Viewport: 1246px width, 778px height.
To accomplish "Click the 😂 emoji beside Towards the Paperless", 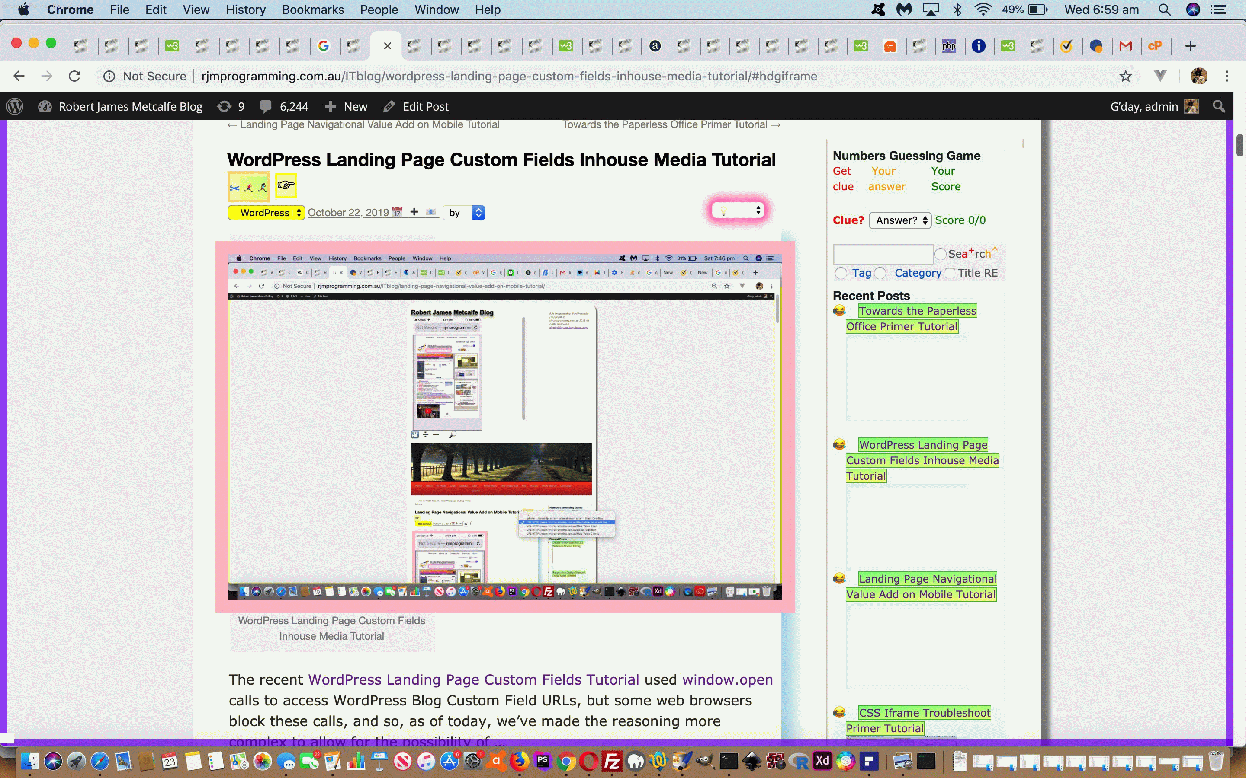I will (x=839, y=310).
